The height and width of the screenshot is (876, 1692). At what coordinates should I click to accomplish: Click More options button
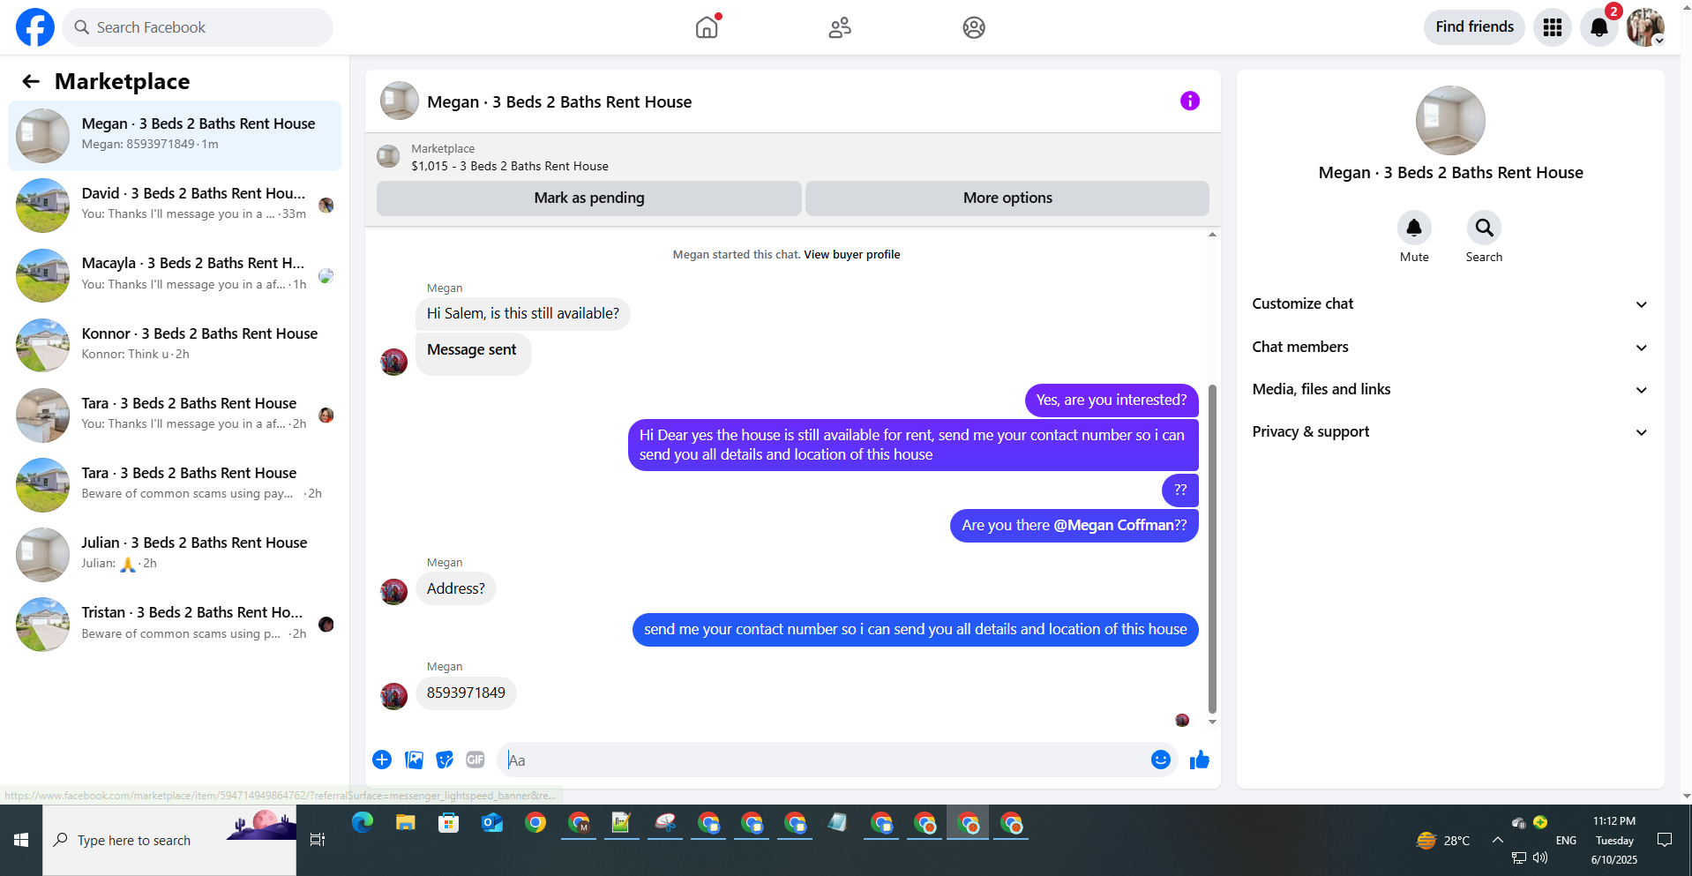click(x=1007, y=198)
